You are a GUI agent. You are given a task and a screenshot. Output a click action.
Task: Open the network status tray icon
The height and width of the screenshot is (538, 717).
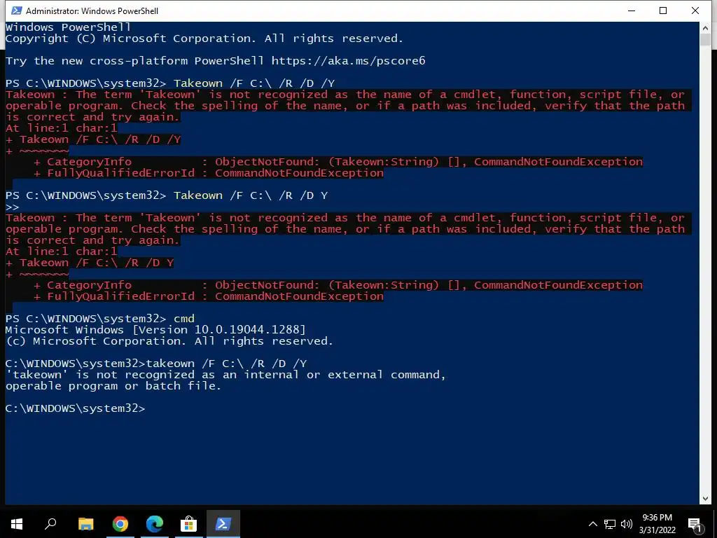pyautogui.click(x=610, y=524)
